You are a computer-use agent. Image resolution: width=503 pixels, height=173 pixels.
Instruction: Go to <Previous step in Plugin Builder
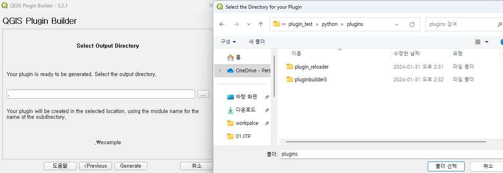tap(95, 166)
